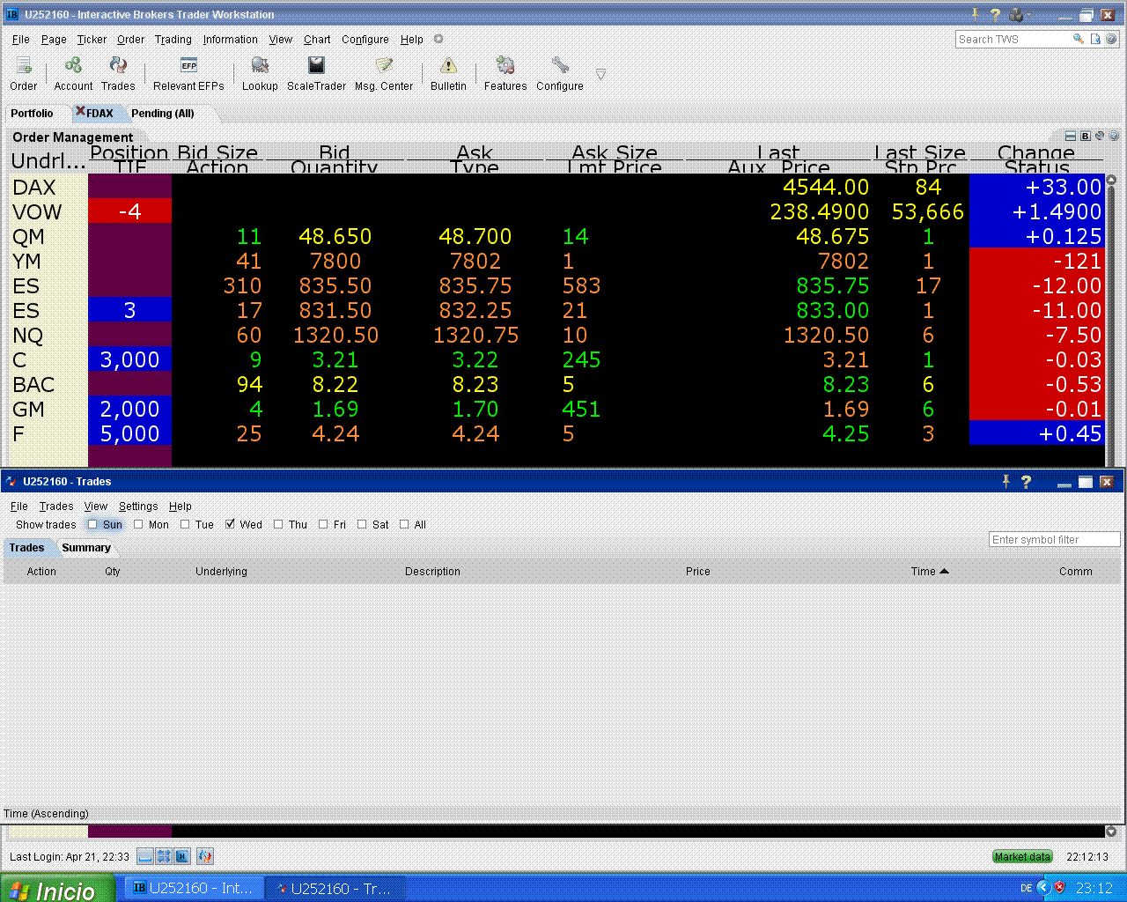The image size is (1127, 902).
Task: Switch to Interactive Brokers taskbar button
Action: click(x=194, y=889)
